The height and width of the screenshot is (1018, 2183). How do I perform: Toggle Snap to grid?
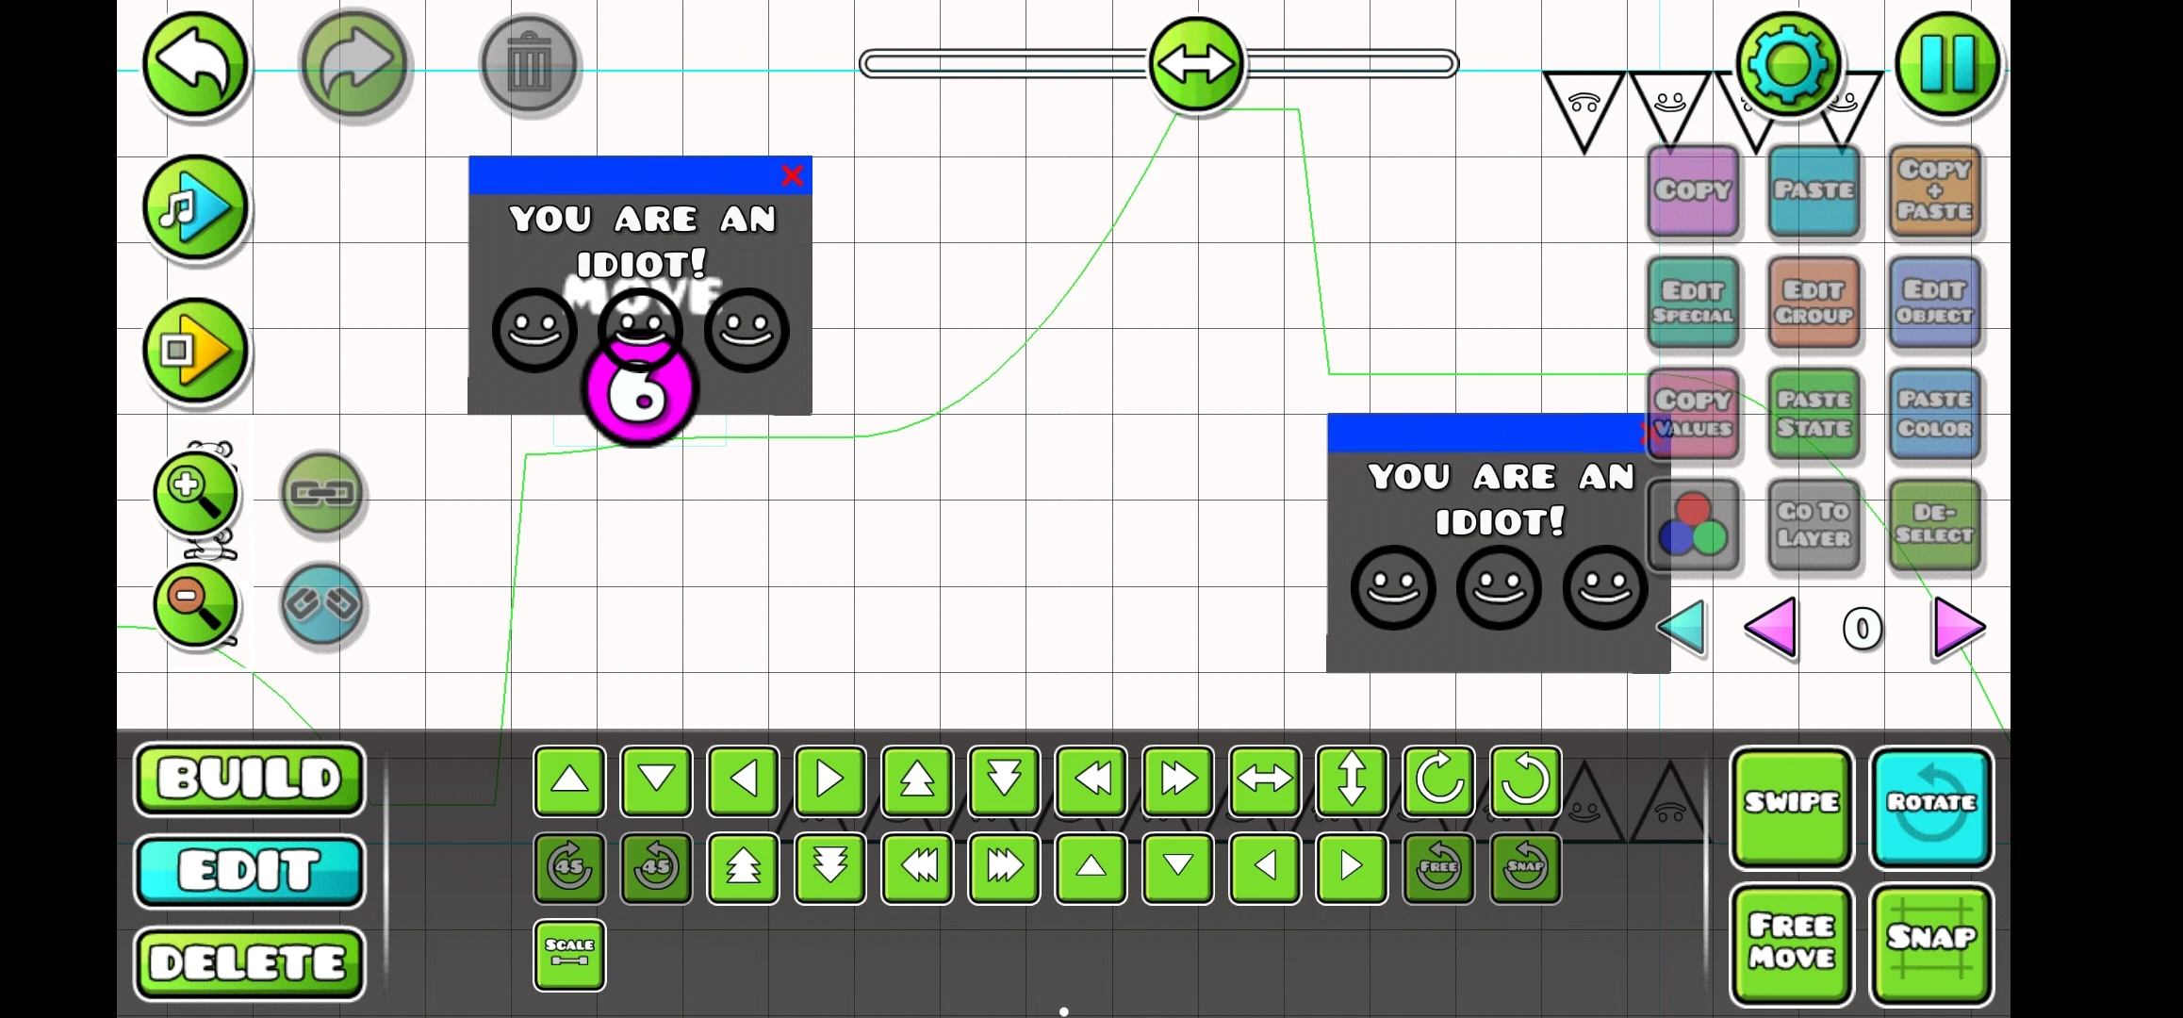click(1930, 943)
